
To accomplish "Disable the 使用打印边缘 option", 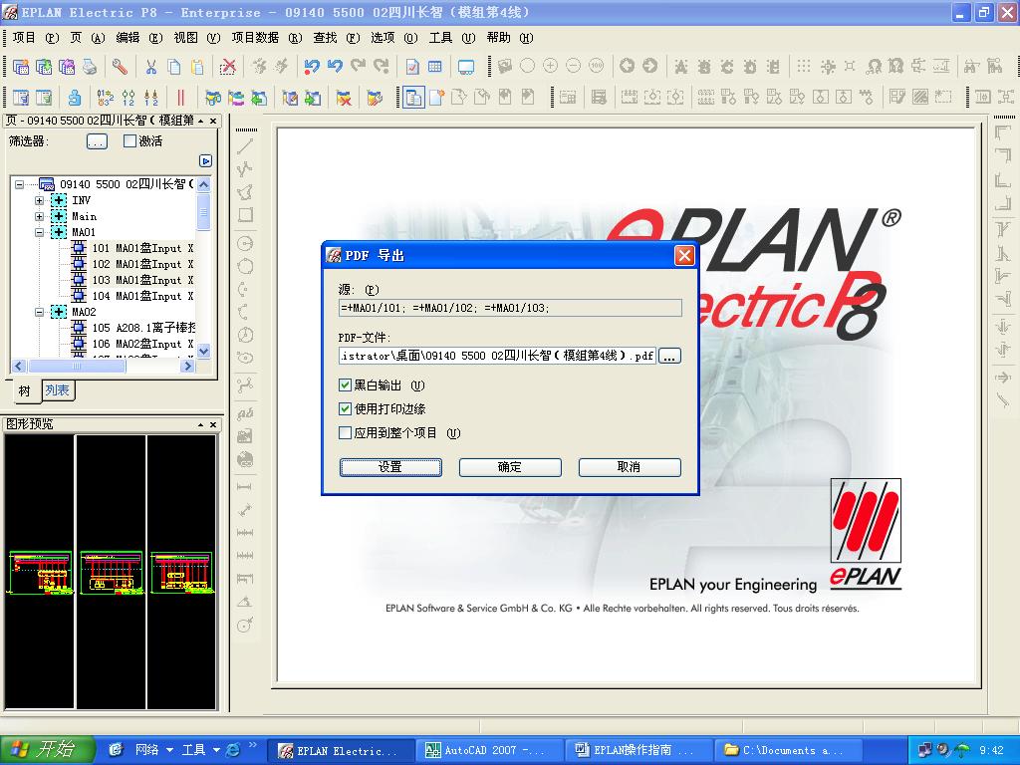I will [x=346, y=407].
